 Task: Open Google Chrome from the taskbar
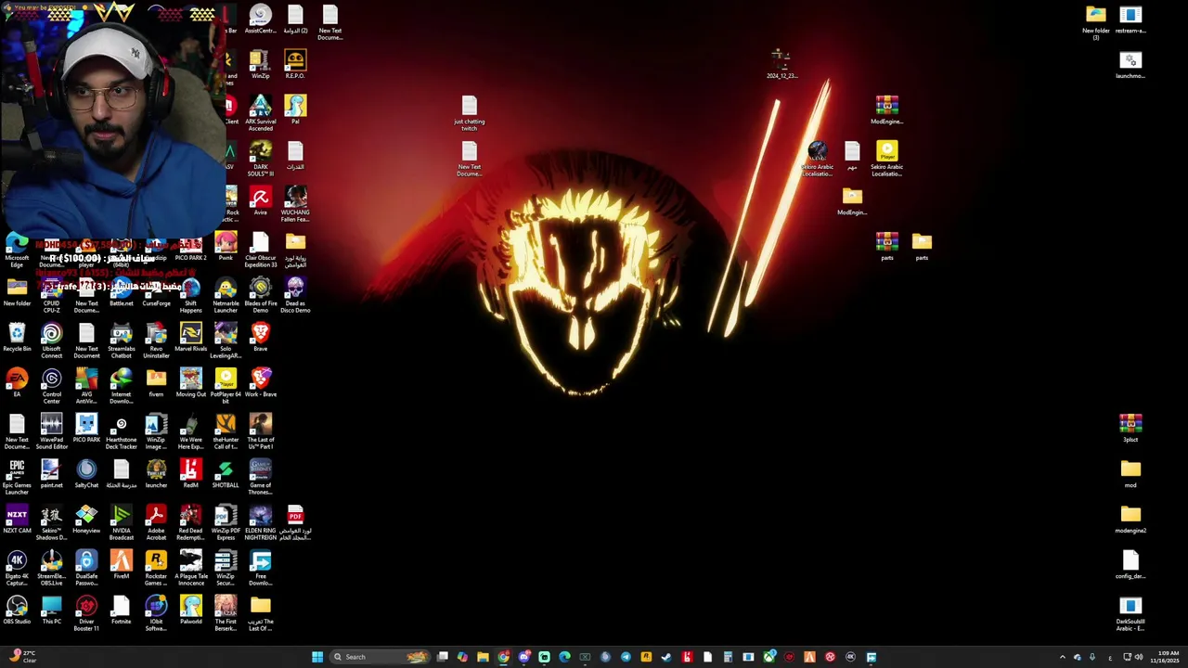click(503, 657)
